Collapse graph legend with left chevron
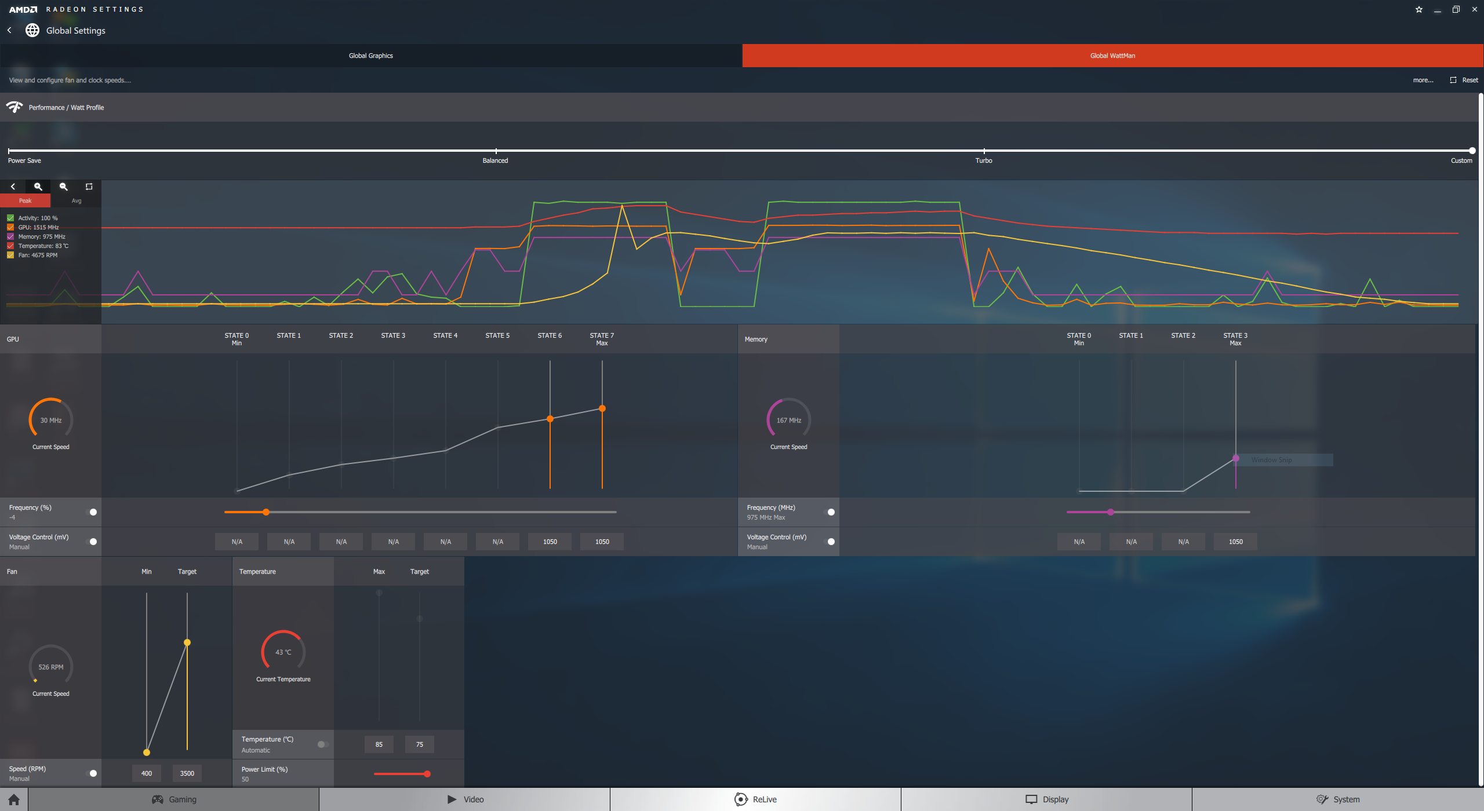This screenshot has width=1484, height=811. click(13, 187)
